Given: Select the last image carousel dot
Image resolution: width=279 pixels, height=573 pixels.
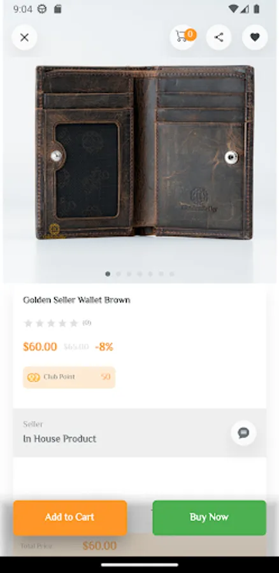Looking at the screenshot, I should click(x=172, y=274).
